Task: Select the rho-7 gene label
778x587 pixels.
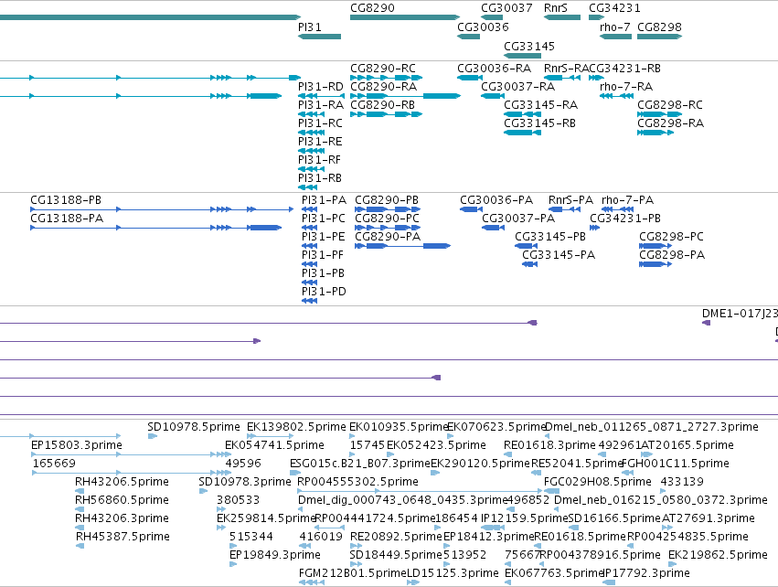Action: 614,27
